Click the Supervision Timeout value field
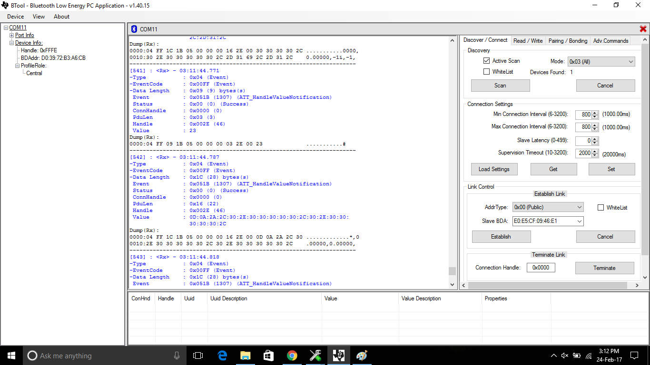650x365 pixels. coord(583,153)
